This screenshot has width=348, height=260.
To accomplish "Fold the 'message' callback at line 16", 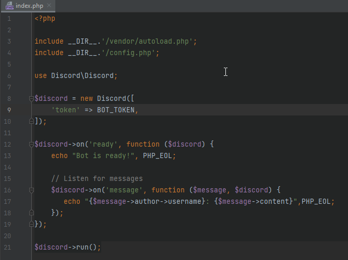I will pos(31,190).
